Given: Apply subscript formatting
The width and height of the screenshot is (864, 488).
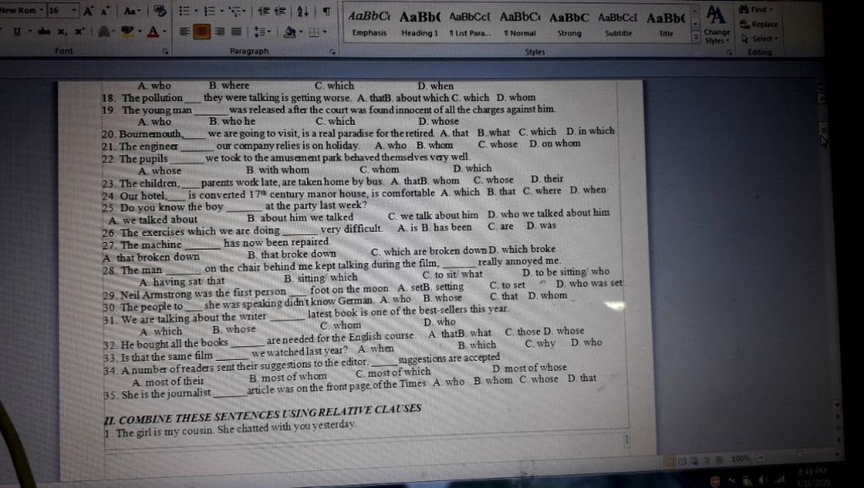Looking at the screenshot, I should (62, 32).
